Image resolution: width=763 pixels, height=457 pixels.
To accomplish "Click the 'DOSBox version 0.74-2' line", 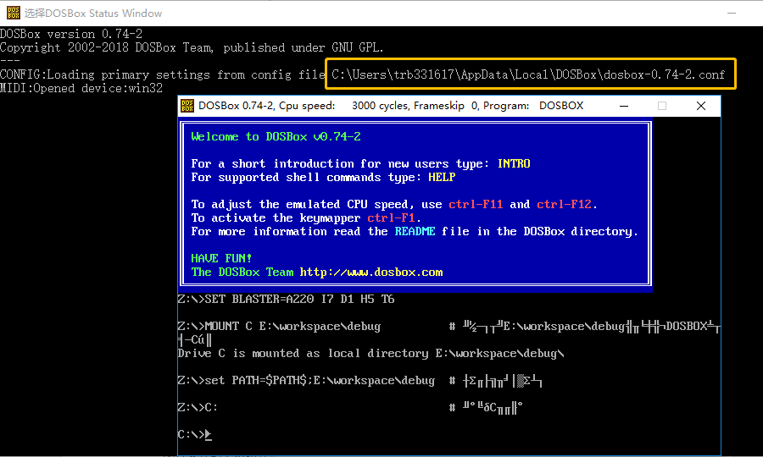I will (71, 34).
